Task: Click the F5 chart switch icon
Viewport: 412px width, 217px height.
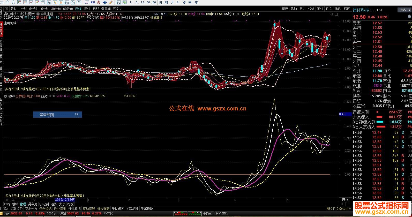Action: [118, 2]
